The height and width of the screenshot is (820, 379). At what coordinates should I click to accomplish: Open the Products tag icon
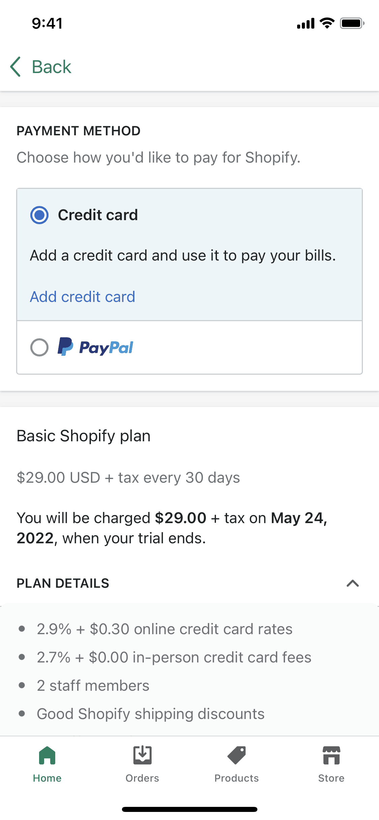tap(236, 755)
